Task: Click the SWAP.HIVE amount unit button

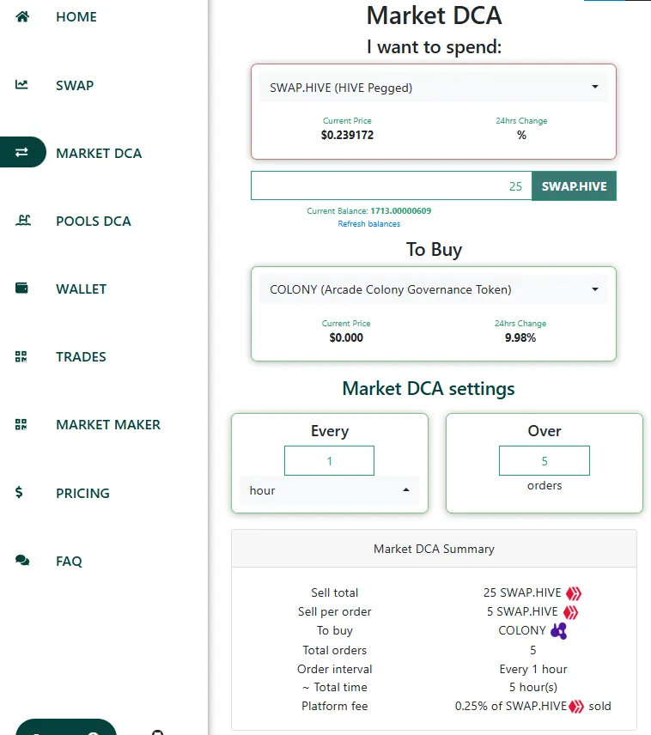Action: 574,186
